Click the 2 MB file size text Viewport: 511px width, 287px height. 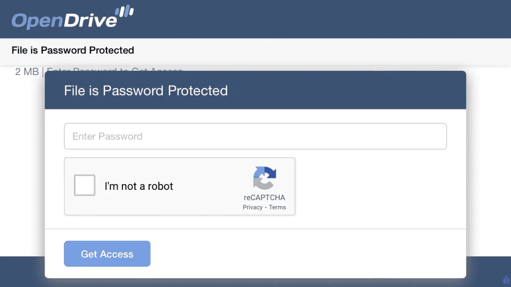(x=26, y=71)
